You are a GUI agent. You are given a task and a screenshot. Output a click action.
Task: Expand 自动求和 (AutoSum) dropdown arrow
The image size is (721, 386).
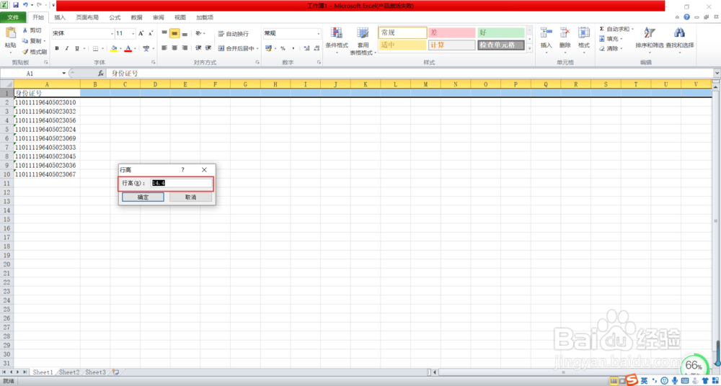tap(632, 29)
